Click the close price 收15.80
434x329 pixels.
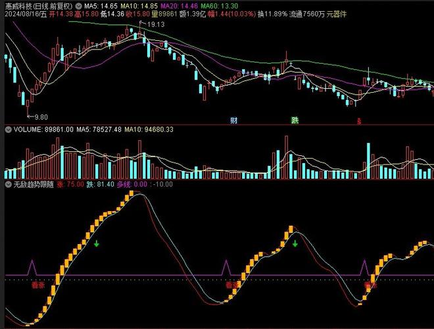[137, 14]
